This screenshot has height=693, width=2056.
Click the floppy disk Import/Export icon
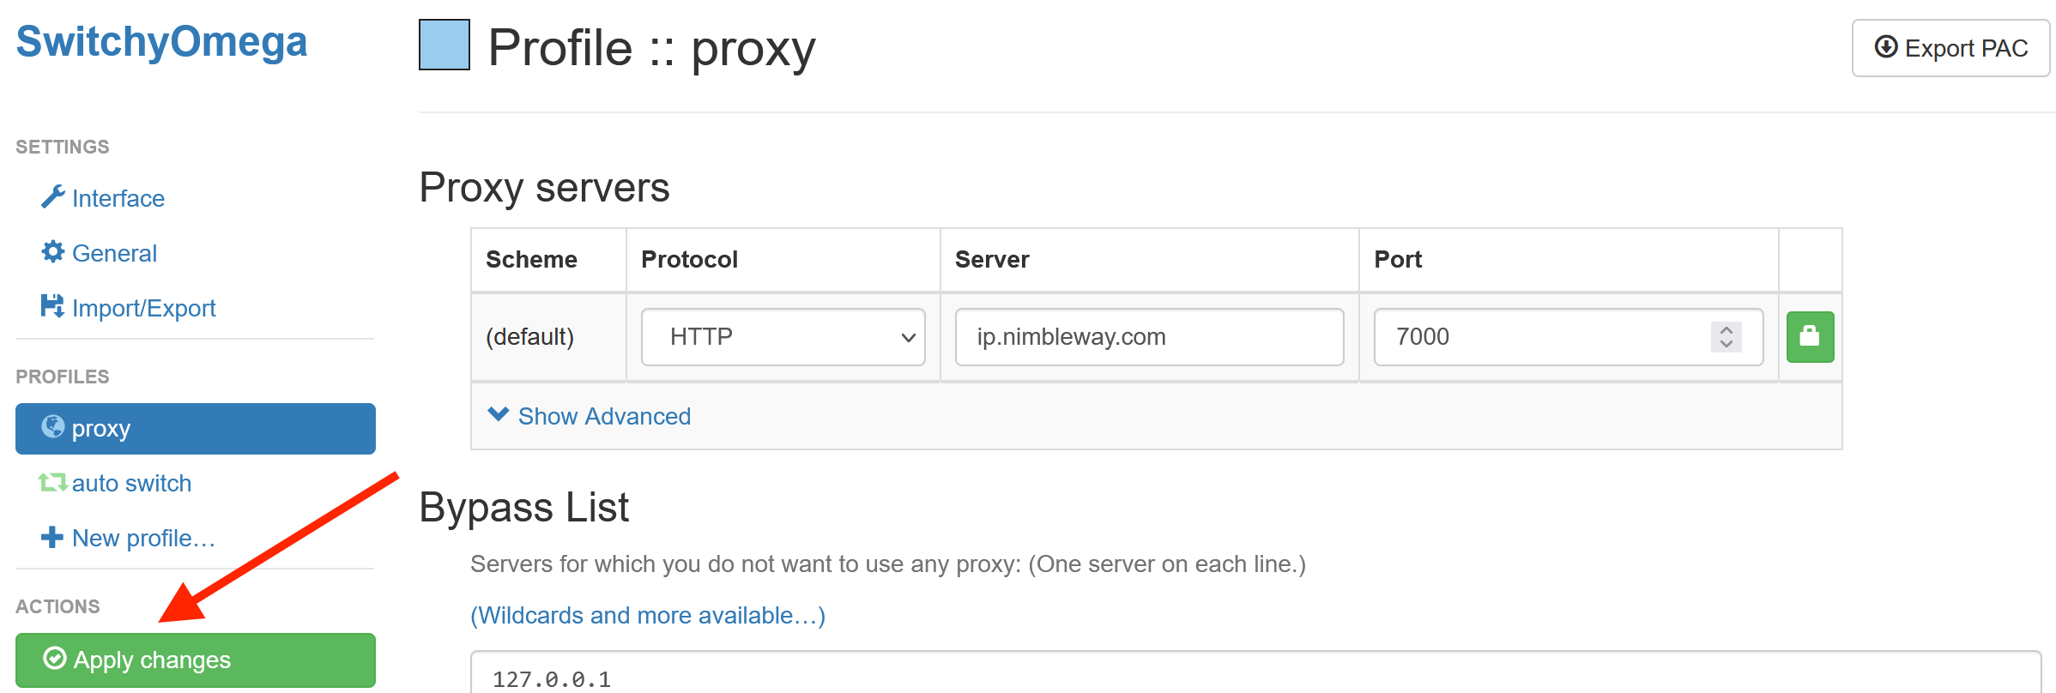[52, 306]
